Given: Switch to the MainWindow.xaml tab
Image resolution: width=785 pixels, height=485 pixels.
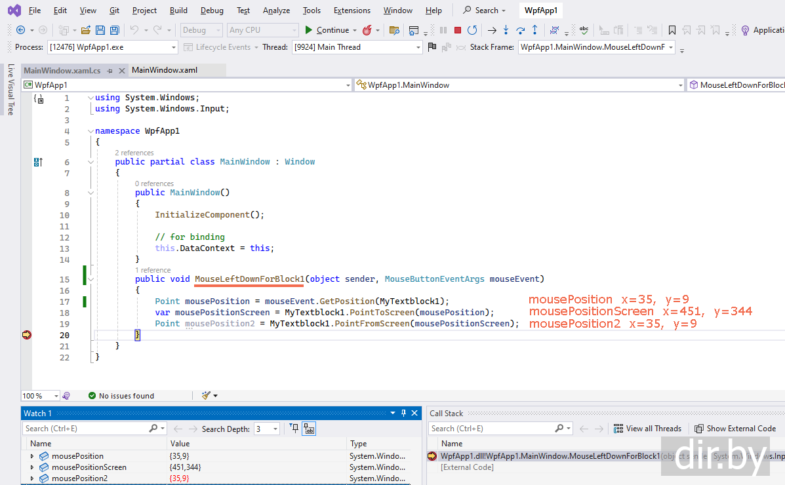Looking at the screenshot, I should click(x=165, y=70).
